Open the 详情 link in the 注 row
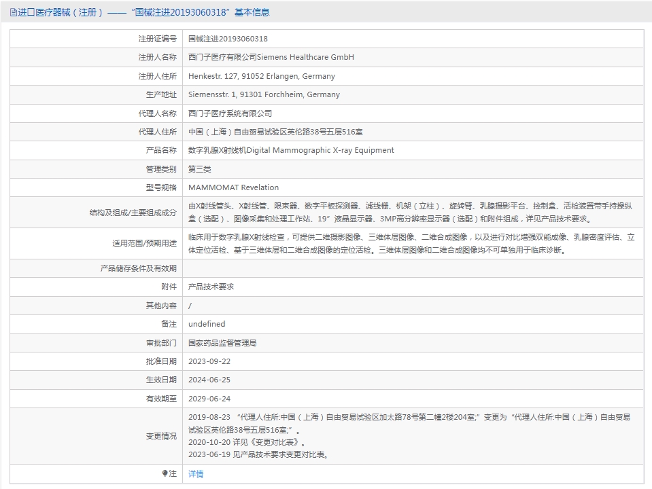This screenshot has height=489, width=652. point(195,473)
